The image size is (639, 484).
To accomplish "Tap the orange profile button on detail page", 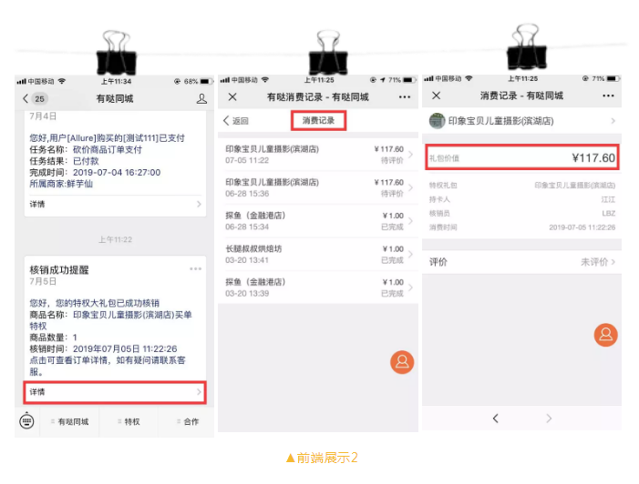I will pos(605,335).
